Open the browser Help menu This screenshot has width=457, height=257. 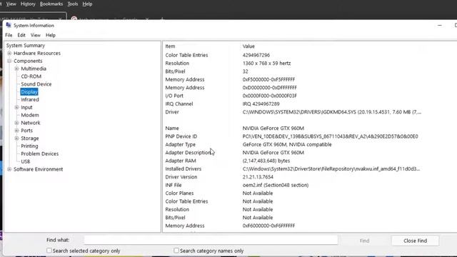pos(87,4)
